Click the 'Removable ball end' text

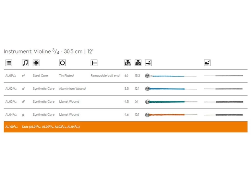click(x=105, y=76)
